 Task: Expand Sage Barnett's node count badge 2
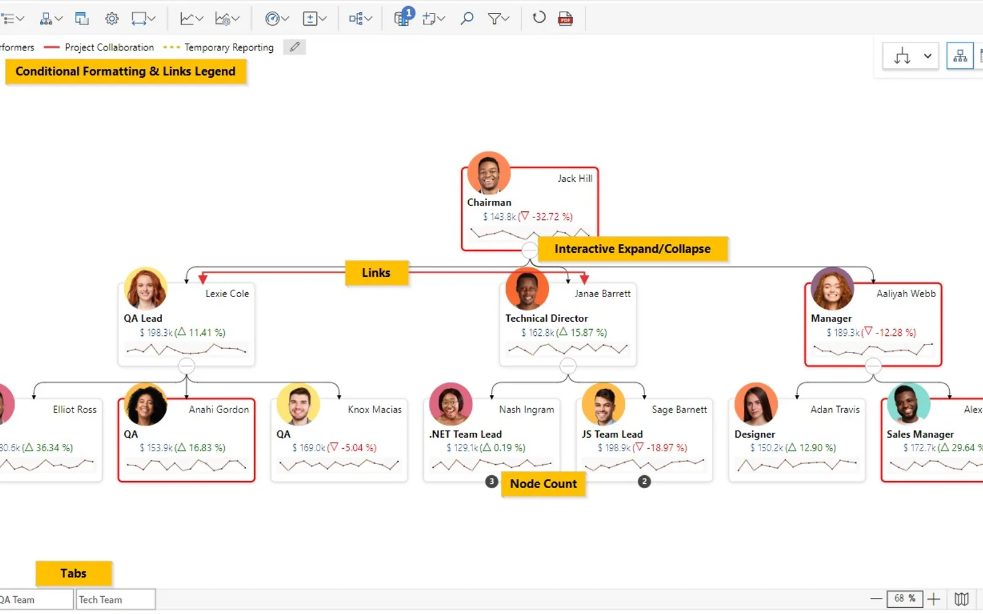point(644,481)
